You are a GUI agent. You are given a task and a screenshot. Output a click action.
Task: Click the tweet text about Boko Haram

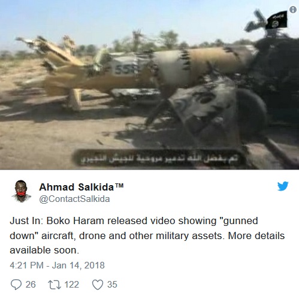(x=147, y=235)
